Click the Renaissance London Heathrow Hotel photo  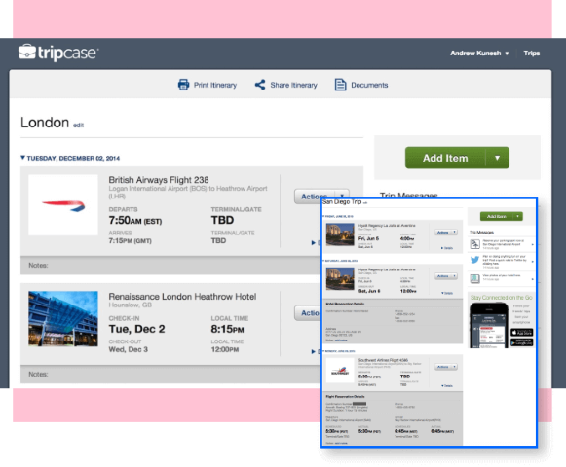pos(63,318)
